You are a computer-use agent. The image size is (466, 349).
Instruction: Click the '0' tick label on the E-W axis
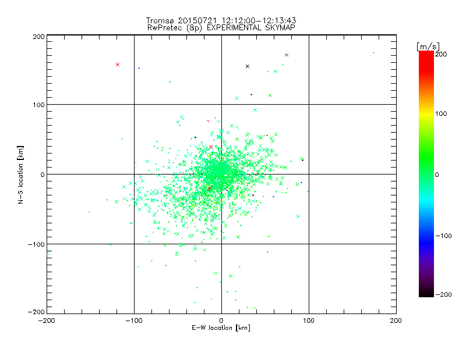pos(221,320)
